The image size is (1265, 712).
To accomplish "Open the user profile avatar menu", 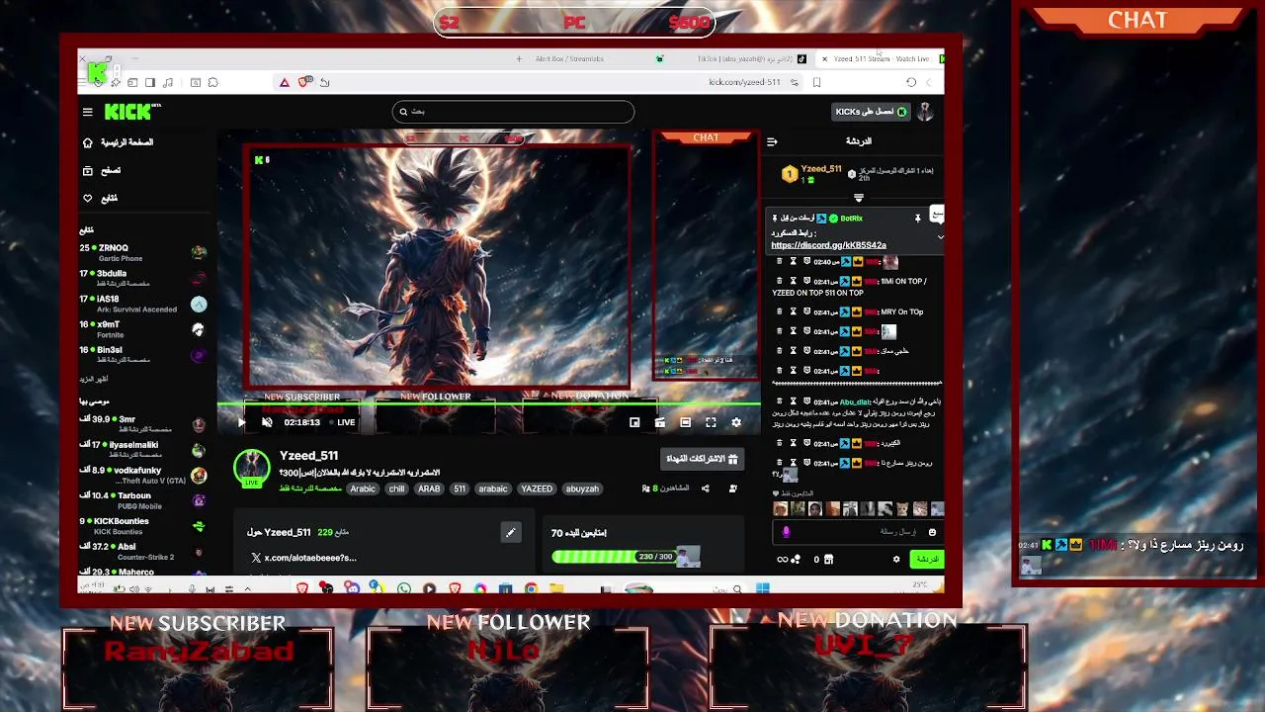I will point(925,112).
